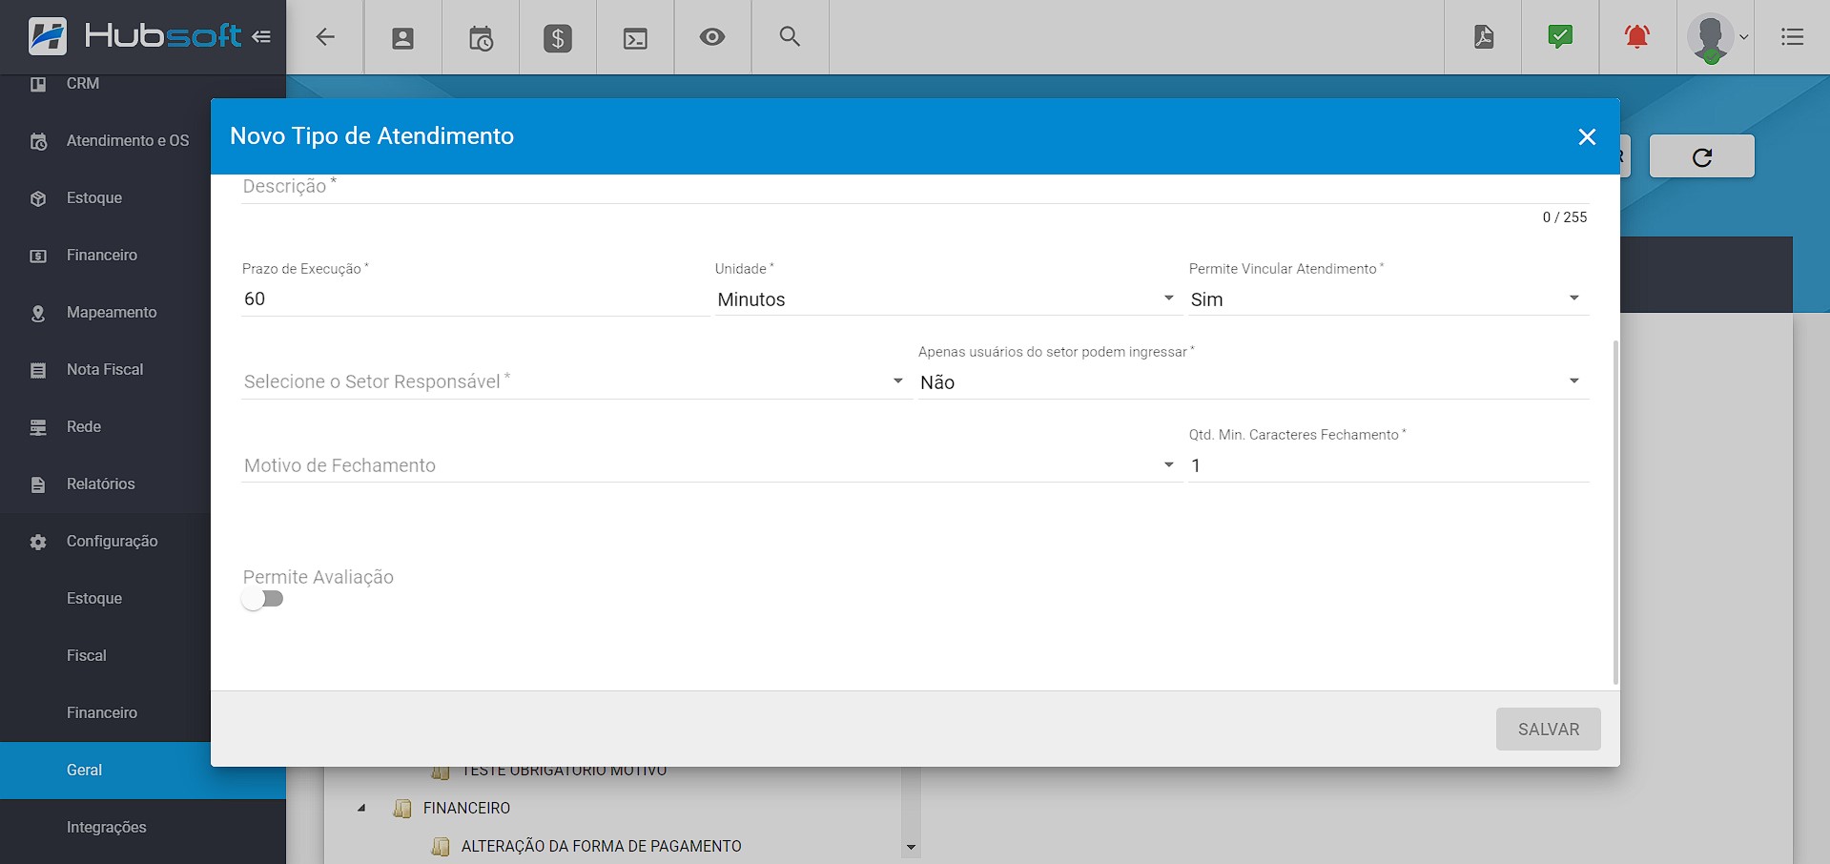1830x864 pixels.
Task: Click the green checkmark chat icon
Action: (1560, 37)
